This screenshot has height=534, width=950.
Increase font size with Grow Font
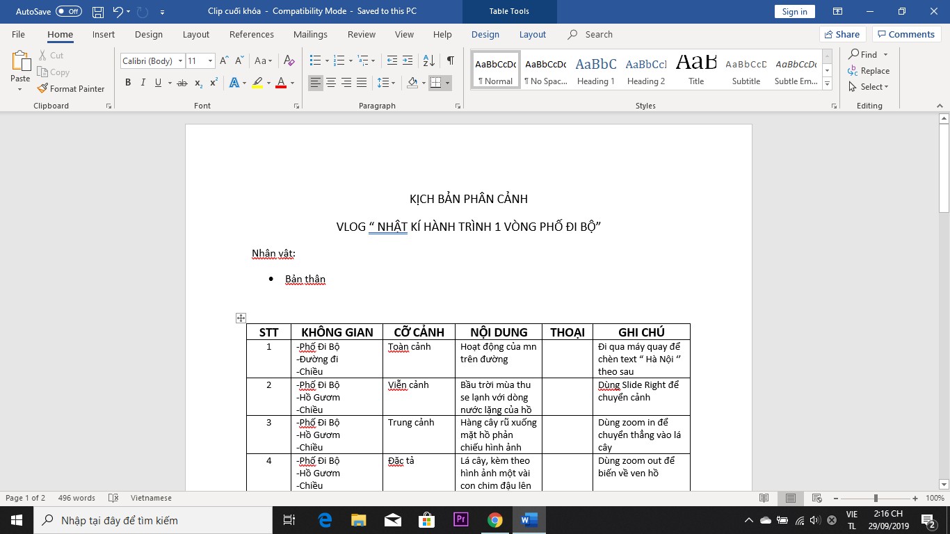[x=225, y=61]
